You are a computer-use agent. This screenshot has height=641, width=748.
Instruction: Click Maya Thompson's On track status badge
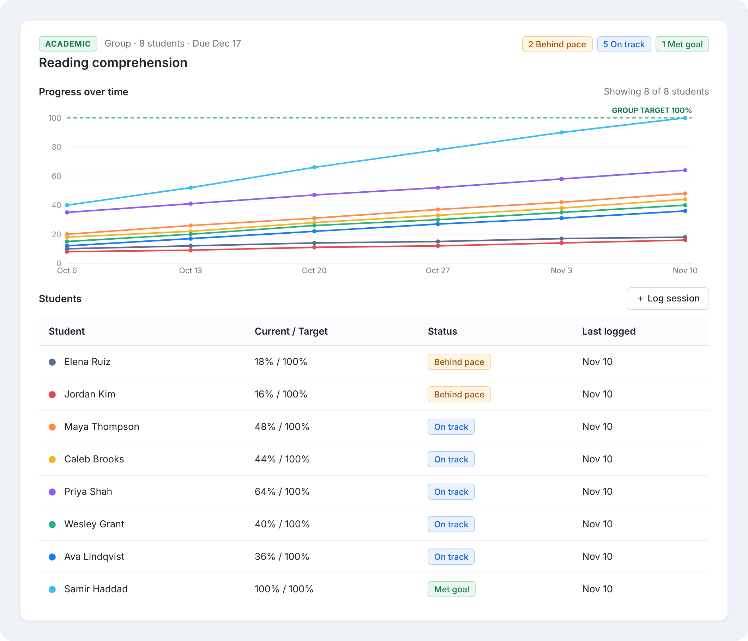pos(451,427)
